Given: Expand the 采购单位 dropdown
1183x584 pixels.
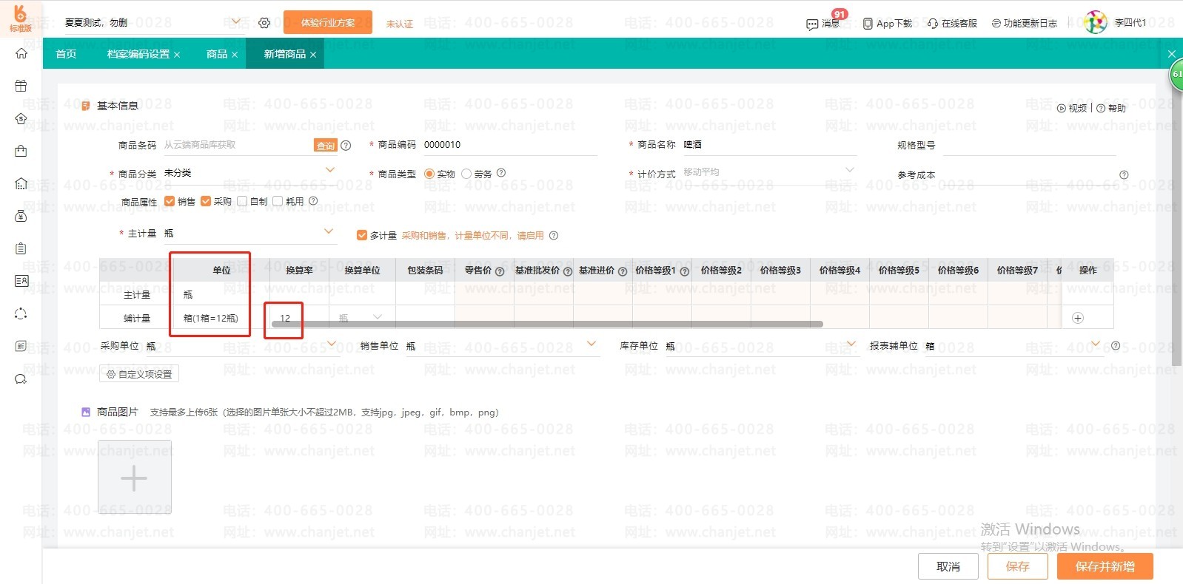Looking at the screenshot, I should [332, 344].
